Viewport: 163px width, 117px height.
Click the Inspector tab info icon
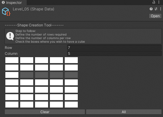coord(3,2)
